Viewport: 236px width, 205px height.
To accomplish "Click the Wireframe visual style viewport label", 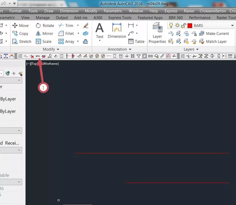I will 51,64.
